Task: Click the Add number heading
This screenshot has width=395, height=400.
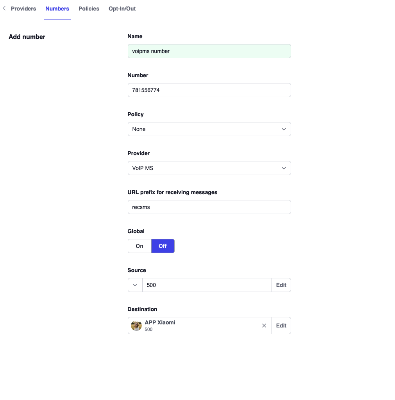Action: click(x=27, y=37)
